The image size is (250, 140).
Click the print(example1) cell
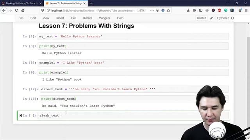[133, 72]
